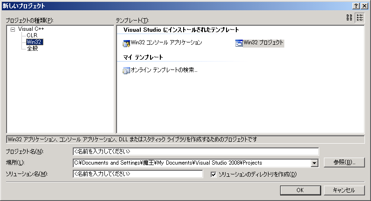Click the マイ テンプレート section header
Viewport: 371px width, 201px height.
pos(143,57)
